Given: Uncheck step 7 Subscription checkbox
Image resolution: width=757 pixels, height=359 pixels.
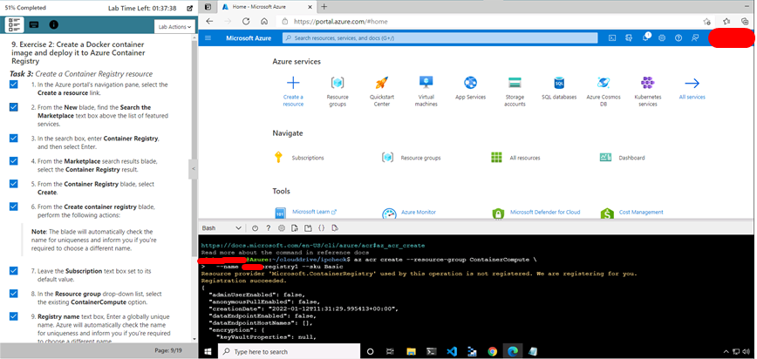Looking at the screenshot, I should pyautogui.click(x=14, y=271).
